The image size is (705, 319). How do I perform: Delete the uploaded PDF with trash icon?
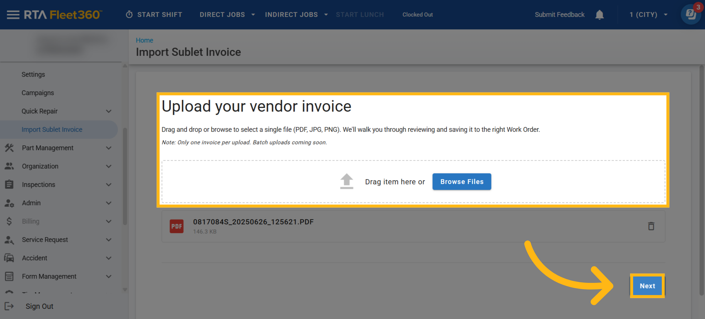(651, 226)
